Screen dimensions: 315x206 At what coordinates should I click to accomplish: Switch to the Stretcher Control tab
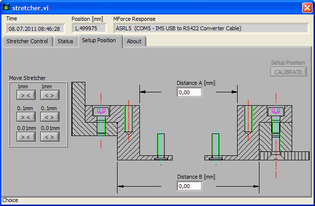click(27, 41)
